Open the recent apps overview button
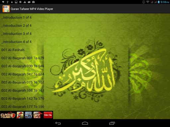The width and height of the screenshot is (170, 127). (x=112, y=123)
